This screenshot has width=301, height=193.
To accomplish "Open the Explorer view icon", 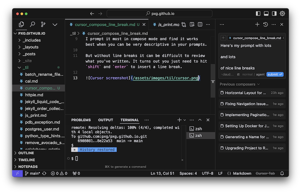I will pos(21,25).
